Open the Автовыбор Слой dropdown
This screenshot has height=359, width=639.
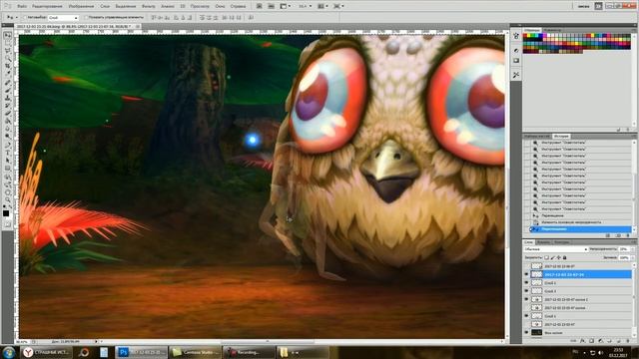pyautogui.click(x=63, y=18)
